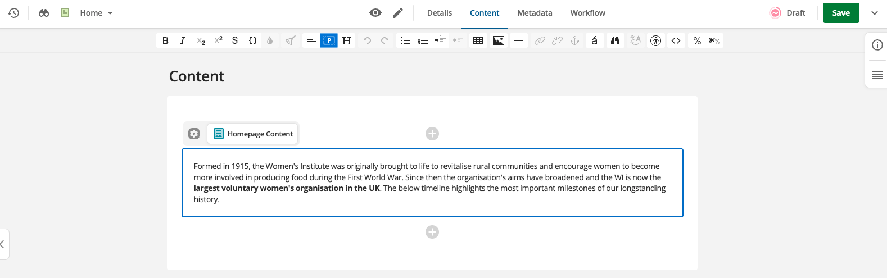Insert a numbered list
Image resolution: width=887 pixels, height=278 pixels.
point(423,40)
